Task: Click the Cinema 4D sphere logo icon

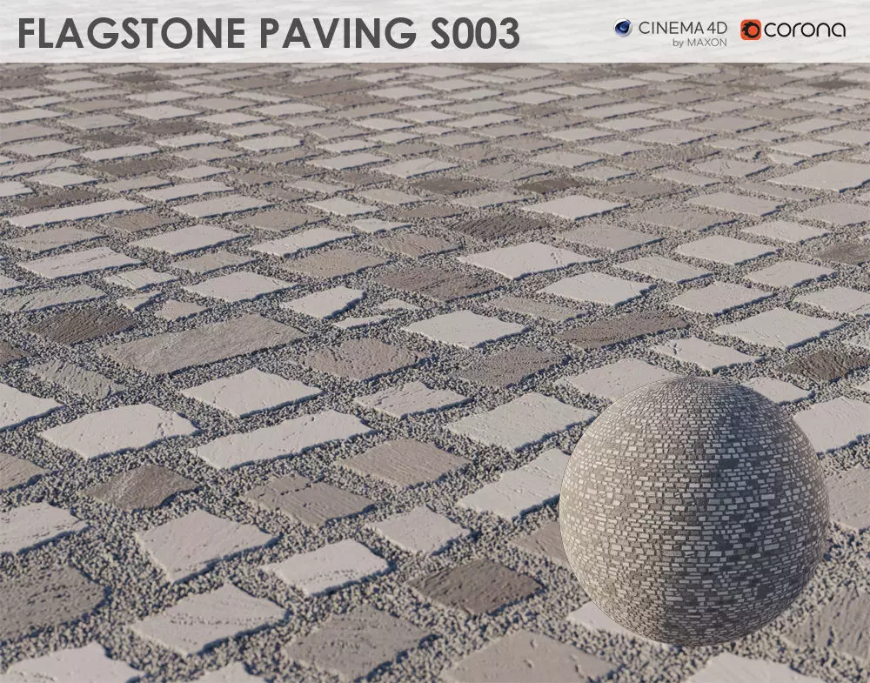Action: coord(623,28)
